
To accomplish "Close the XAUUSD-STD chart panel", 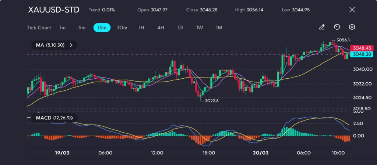I will coord(352,10).
